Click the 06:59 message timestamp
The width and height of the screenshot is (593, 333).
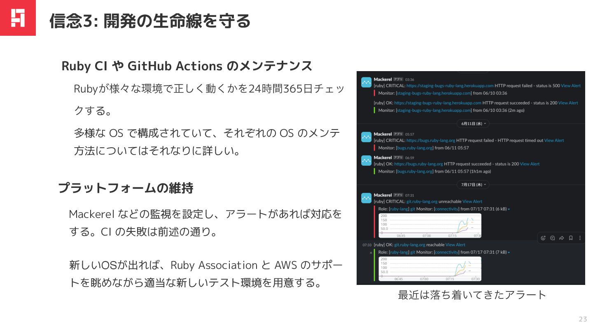409,157
